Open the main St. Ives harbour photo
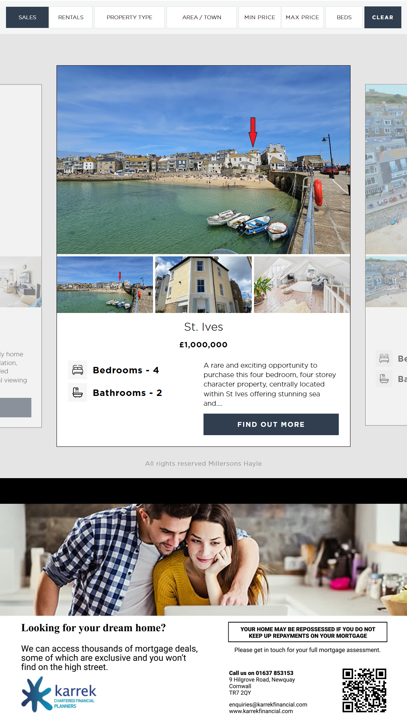407x724 pixels. (203, 160)
